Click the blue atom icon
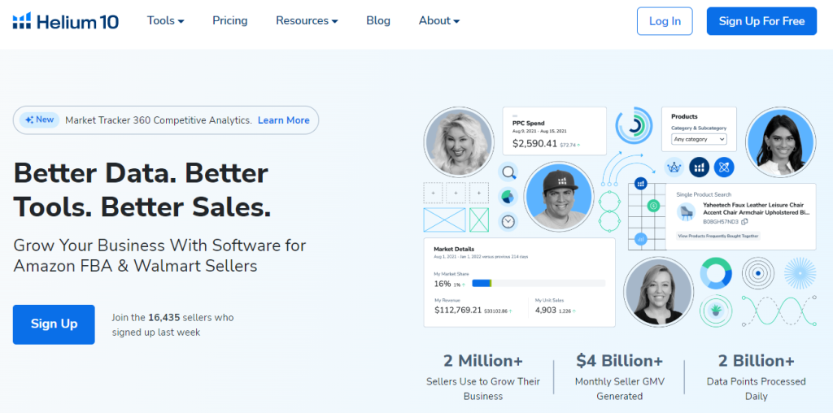833x413 pixels. (724, 167)
